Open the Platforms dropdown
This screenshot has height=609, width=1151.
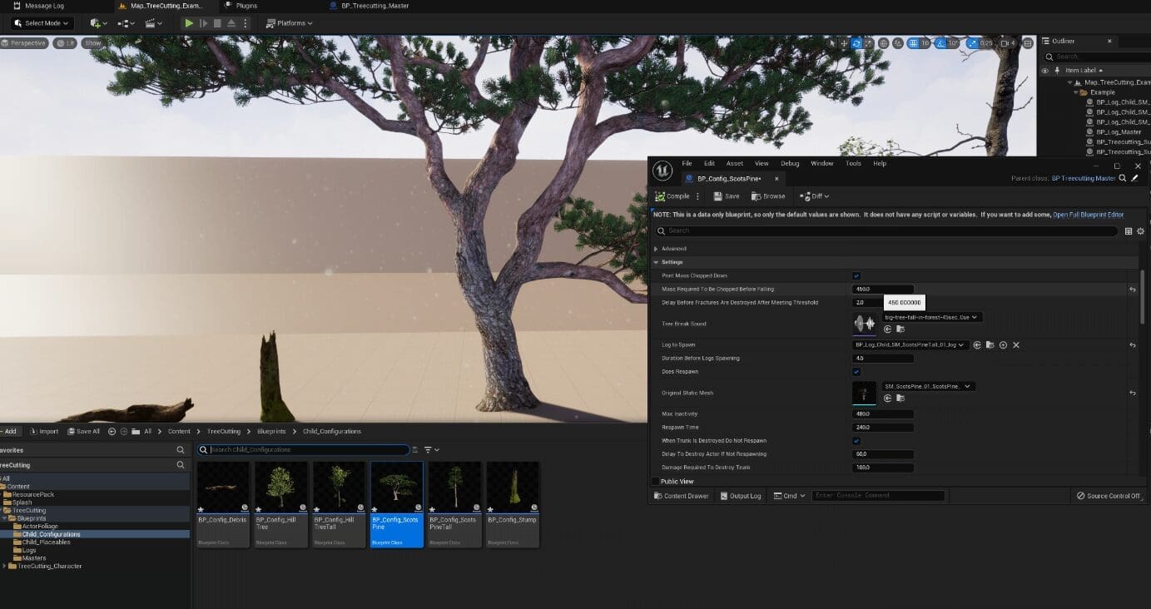290,23
